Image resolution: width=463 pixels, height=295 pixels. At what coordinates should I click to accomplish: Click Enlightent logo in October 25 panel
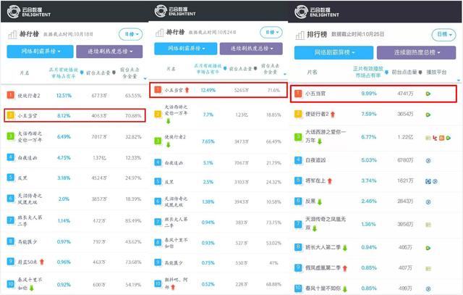[317, 12]
